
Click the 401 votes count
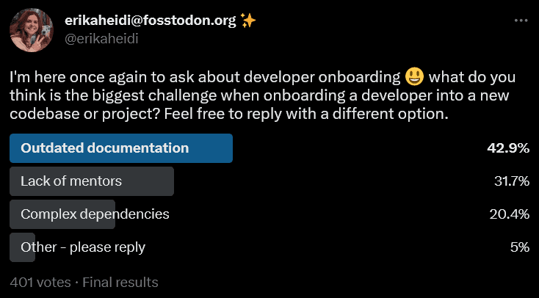coord(40,282)
